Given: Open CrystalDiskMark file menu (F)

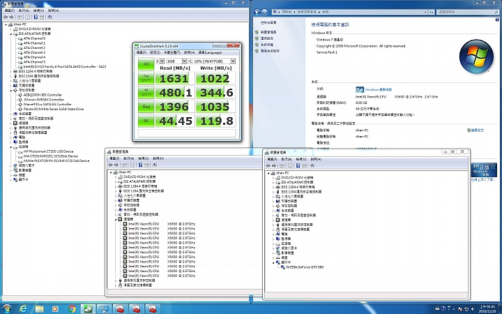Looking at the screenshot, I should [x=141, y=52].
